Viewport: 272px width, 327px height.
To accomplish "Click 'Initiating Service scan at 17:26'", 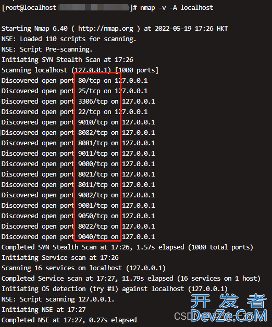I will coord(60,258).
